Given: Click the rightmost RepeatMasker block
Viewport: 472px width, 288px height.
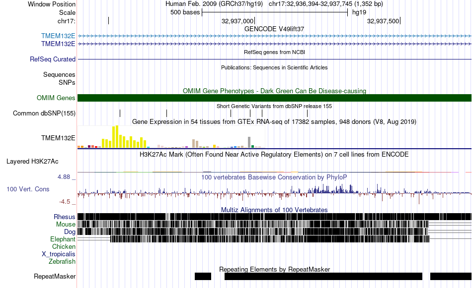Looking at the screenshot, I should point(451,276).
